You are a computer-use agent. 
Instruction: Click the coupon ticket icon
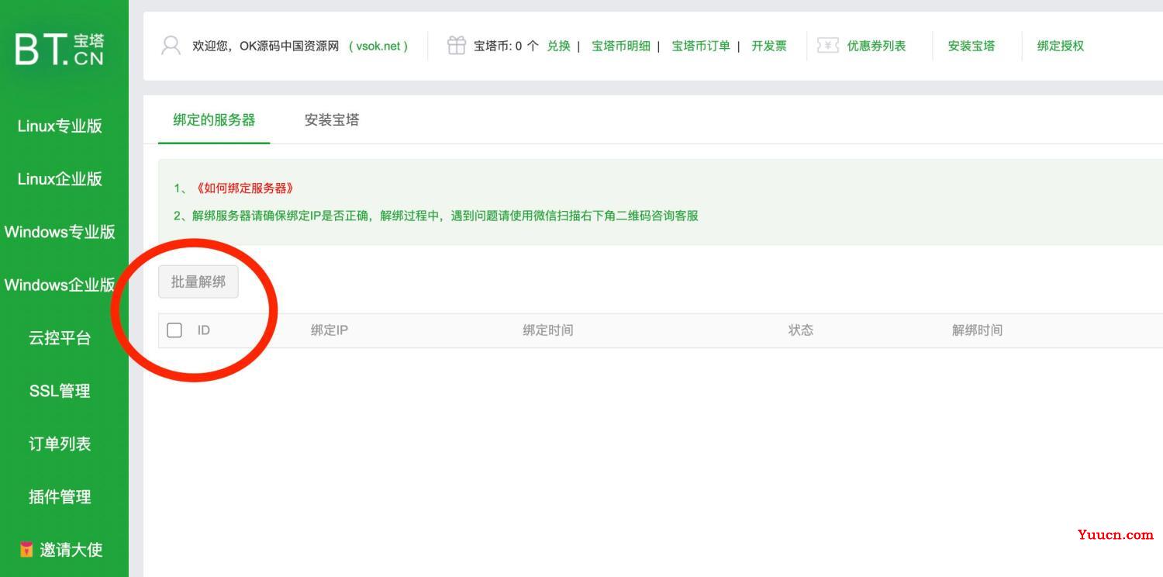tap(827, 45)
